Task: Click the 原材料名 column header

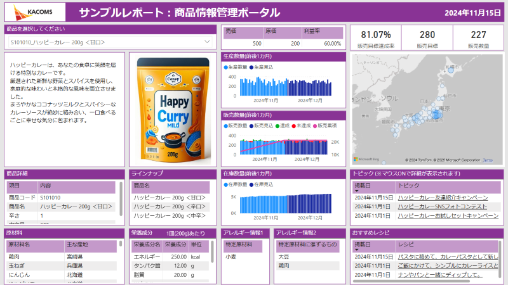Action: pyautogui.click(x=36, y=246)
